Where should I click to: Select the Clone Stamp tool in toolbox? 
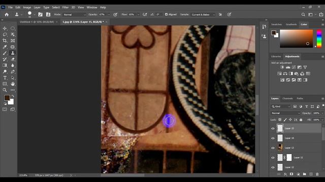[13, 53]
